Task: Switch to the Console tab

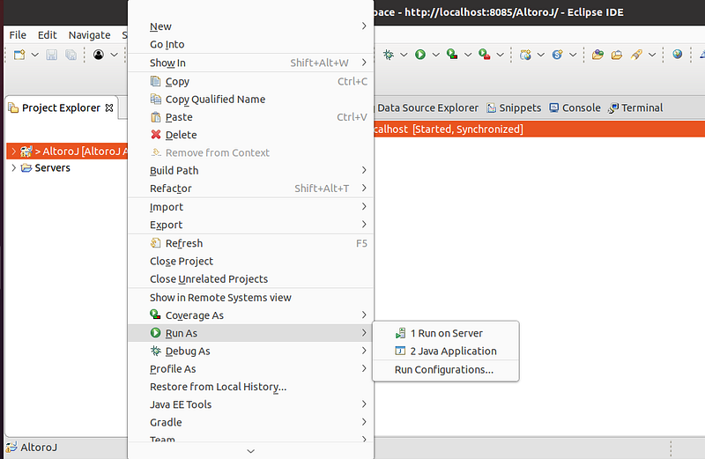Action: (575, 107)
